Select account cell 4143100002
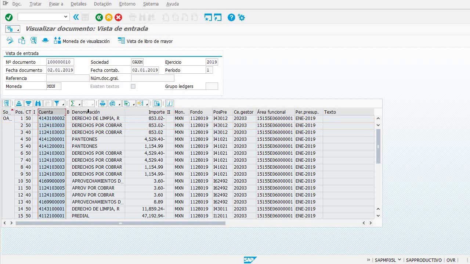 click(52, 118)
